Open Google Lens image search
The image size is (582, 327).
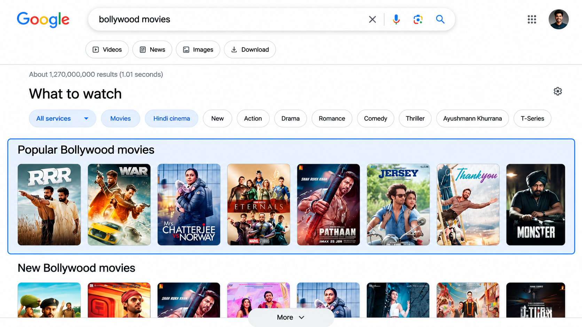click(418, 19)
